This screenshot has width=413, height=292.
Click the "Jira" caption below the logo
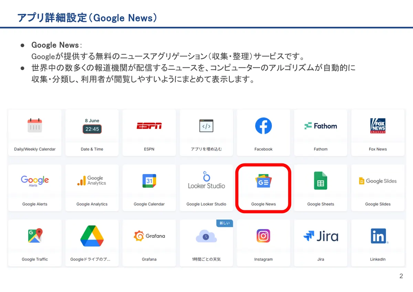point(321,259)
